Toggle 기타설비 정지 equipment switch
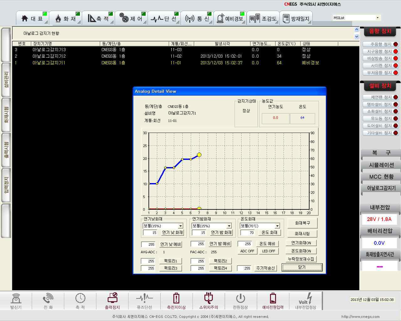The width and height of the screenshot is (401, 321). coord(381,133)
